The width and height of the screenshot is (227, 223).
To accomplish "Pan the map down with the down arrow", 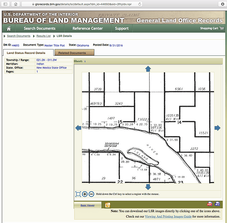I will (148, 187).
